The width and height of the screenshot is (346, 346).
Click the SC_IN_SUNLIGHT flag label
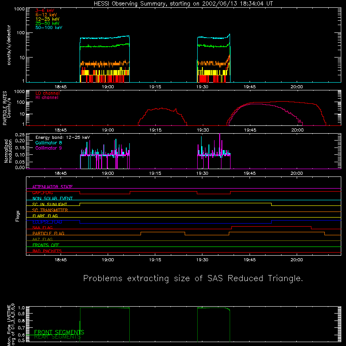coord(50,204)
